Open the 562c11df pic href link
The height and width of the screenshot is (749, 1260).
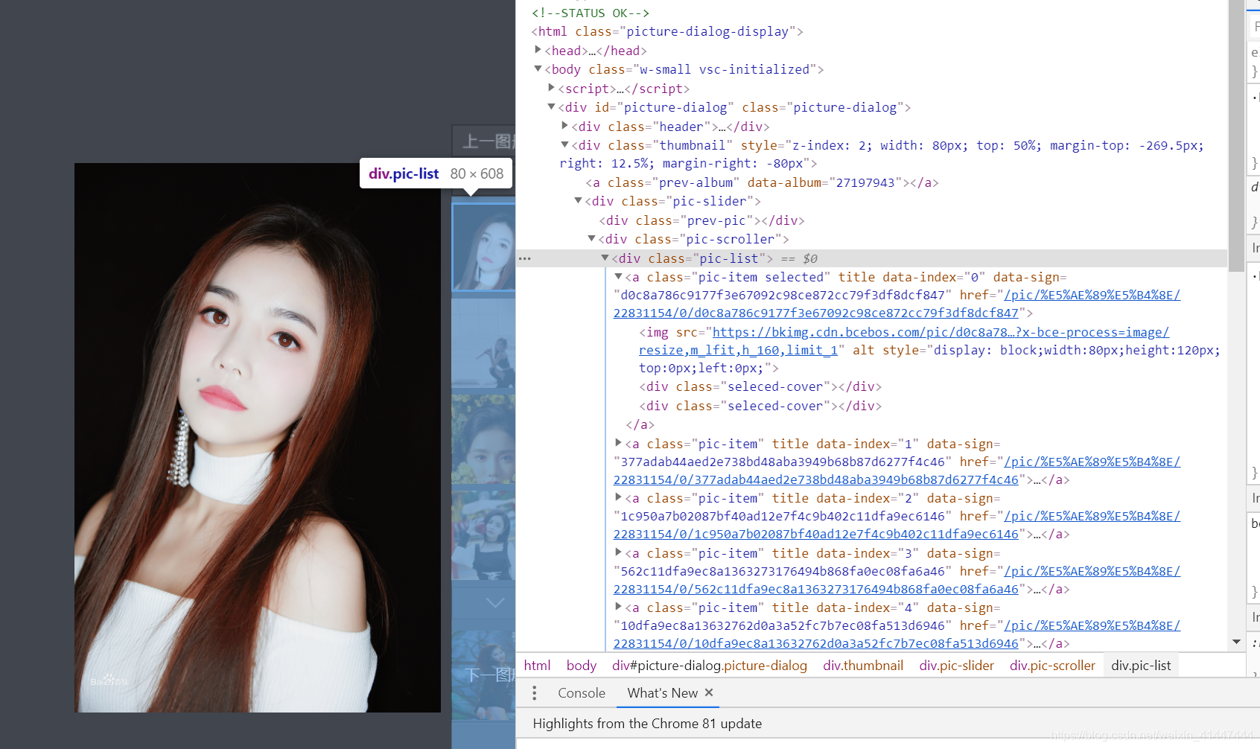click(897, 580)
